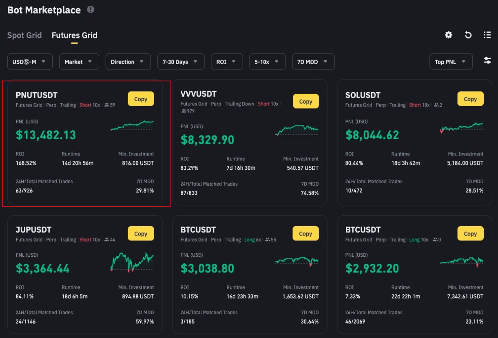Screen dimensions: 498x338
Task: Open the settings gear icon
Action: [448, 35]
